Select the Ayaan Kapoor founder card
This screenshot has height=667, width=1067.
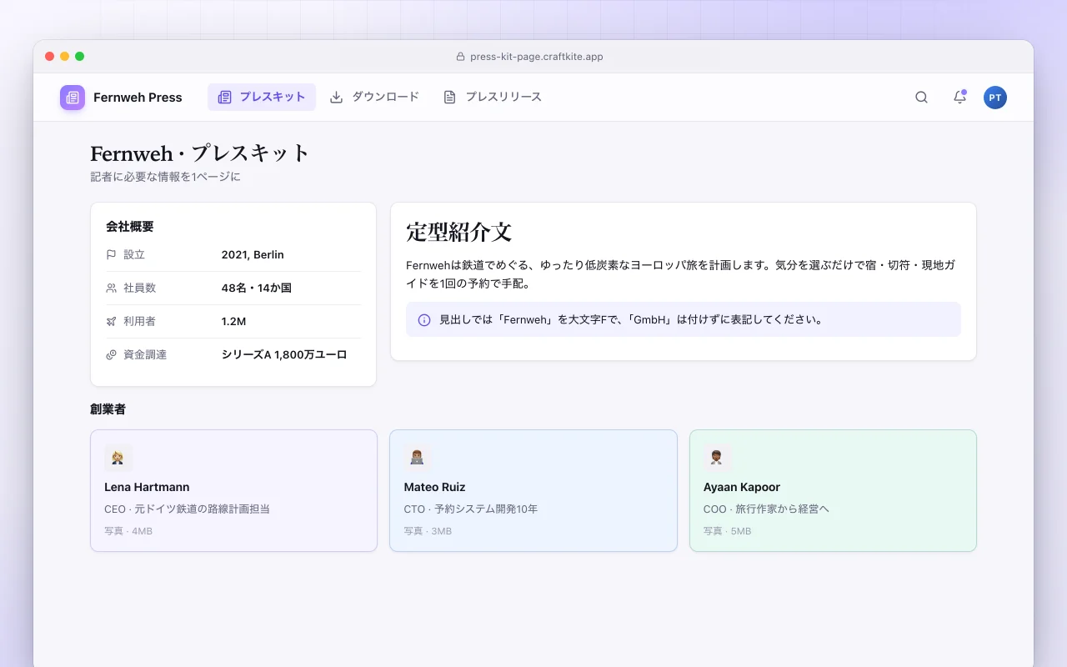pyautogui.click(x=833, y=490)
